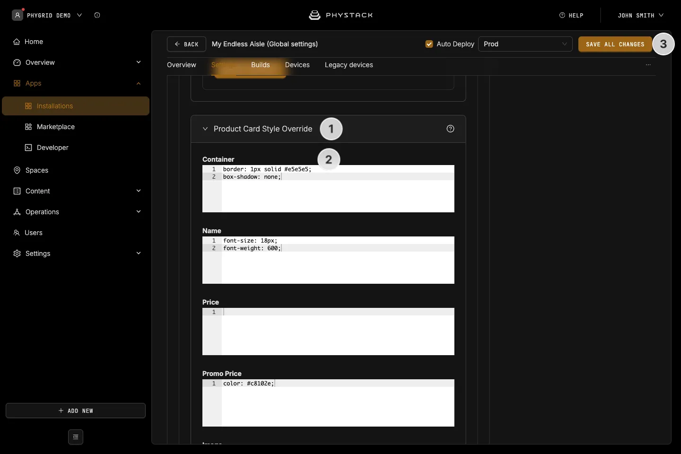Viewport: 681px width, 454px height.
Task: Switch to the Devices tab
Action: [x=297, y=65]
